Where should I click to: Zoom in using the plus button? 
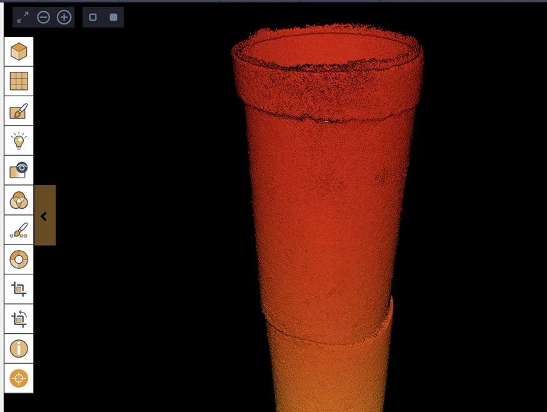click(x=64, y=17)
